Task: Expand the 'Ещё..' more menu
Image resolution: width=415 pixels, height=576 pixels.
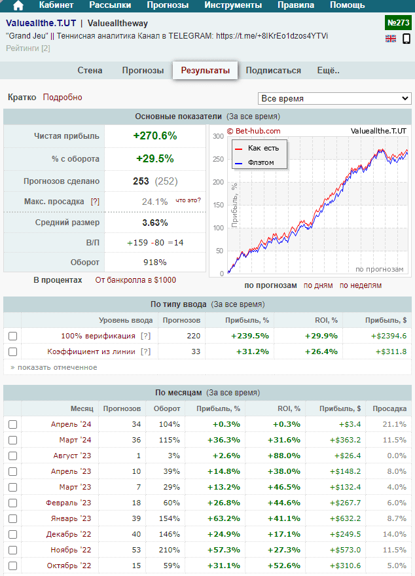Action: coord(328,71)
